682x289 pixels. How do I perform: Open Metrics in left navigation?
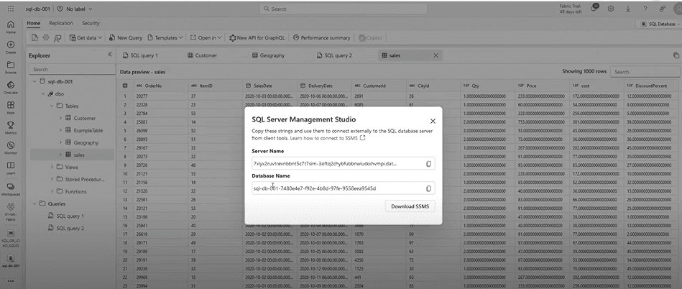click(x=11, y=127)
